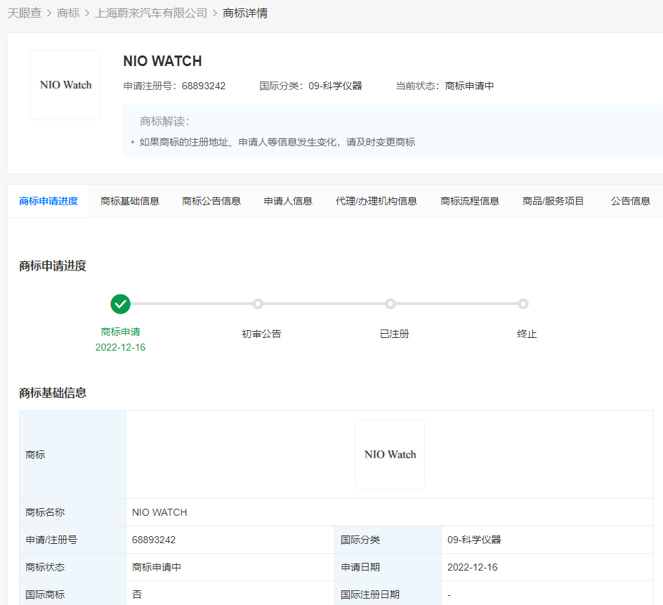Image resolution: width=663 pixels, height=605 pixels.
Task: Open the NIO Watch image in 商标 table row
Action: [x=390, y=455]
